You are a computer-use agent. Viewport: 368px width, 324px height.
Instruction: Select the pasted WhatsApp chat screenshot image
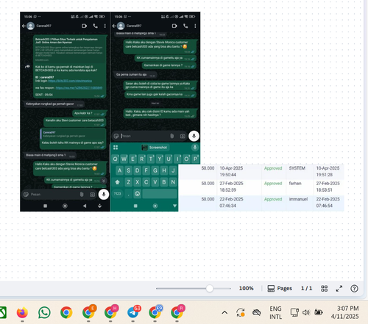110,112
